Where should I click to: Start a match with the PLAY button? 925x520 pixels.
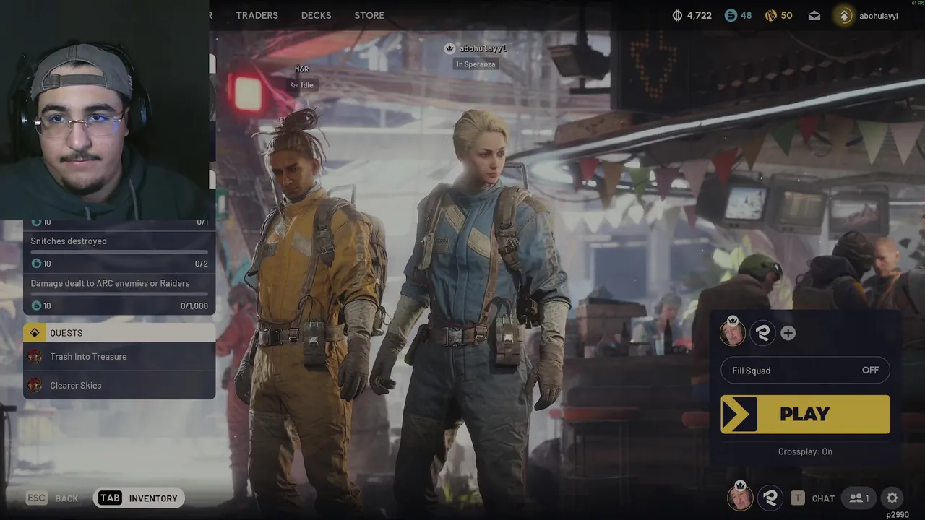tap(805, 414)
